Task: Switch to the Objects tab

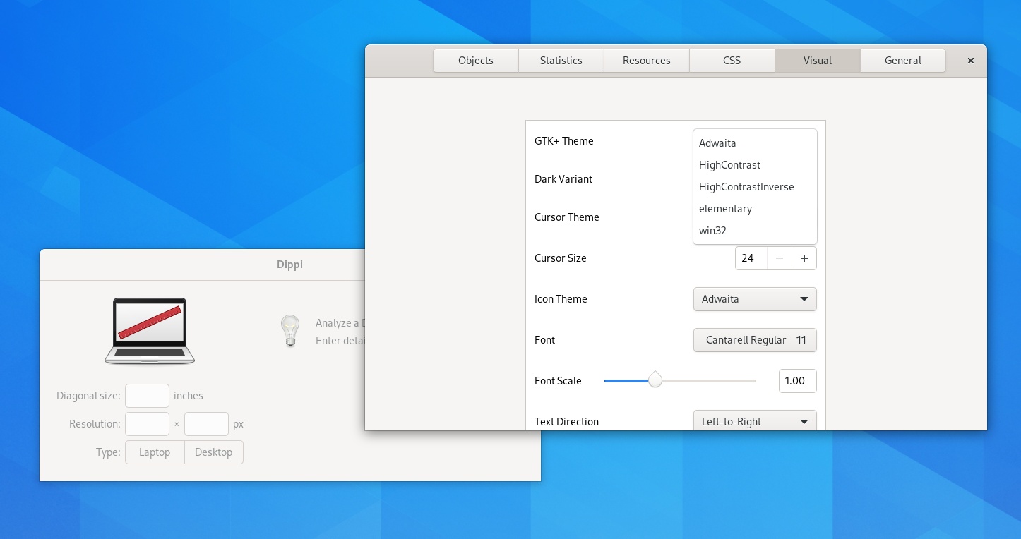Action: 476,61
